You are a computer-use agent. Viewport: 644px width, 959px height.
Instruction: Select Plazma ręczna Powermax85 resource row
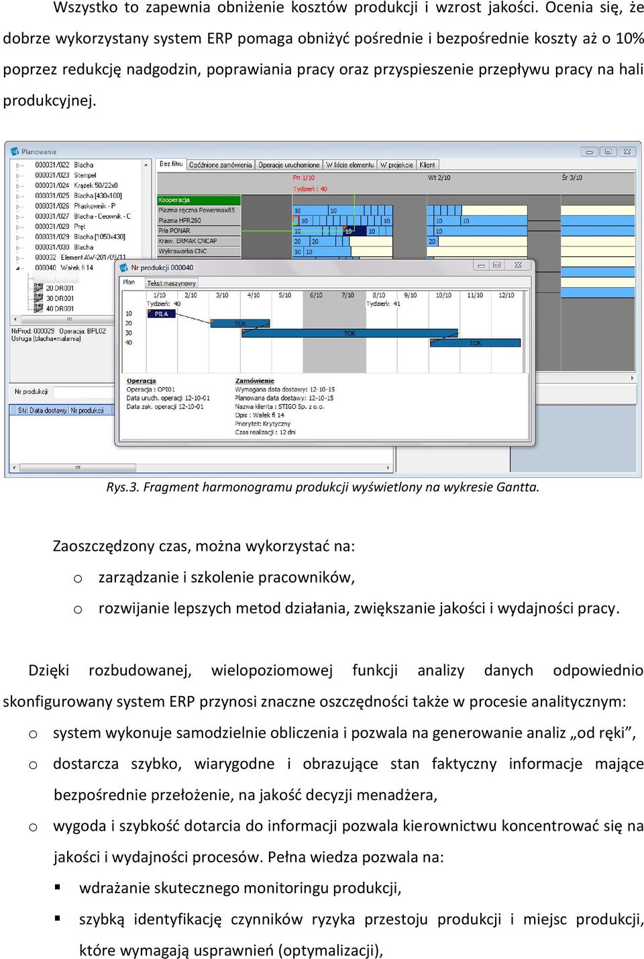(x=198, y=210)
